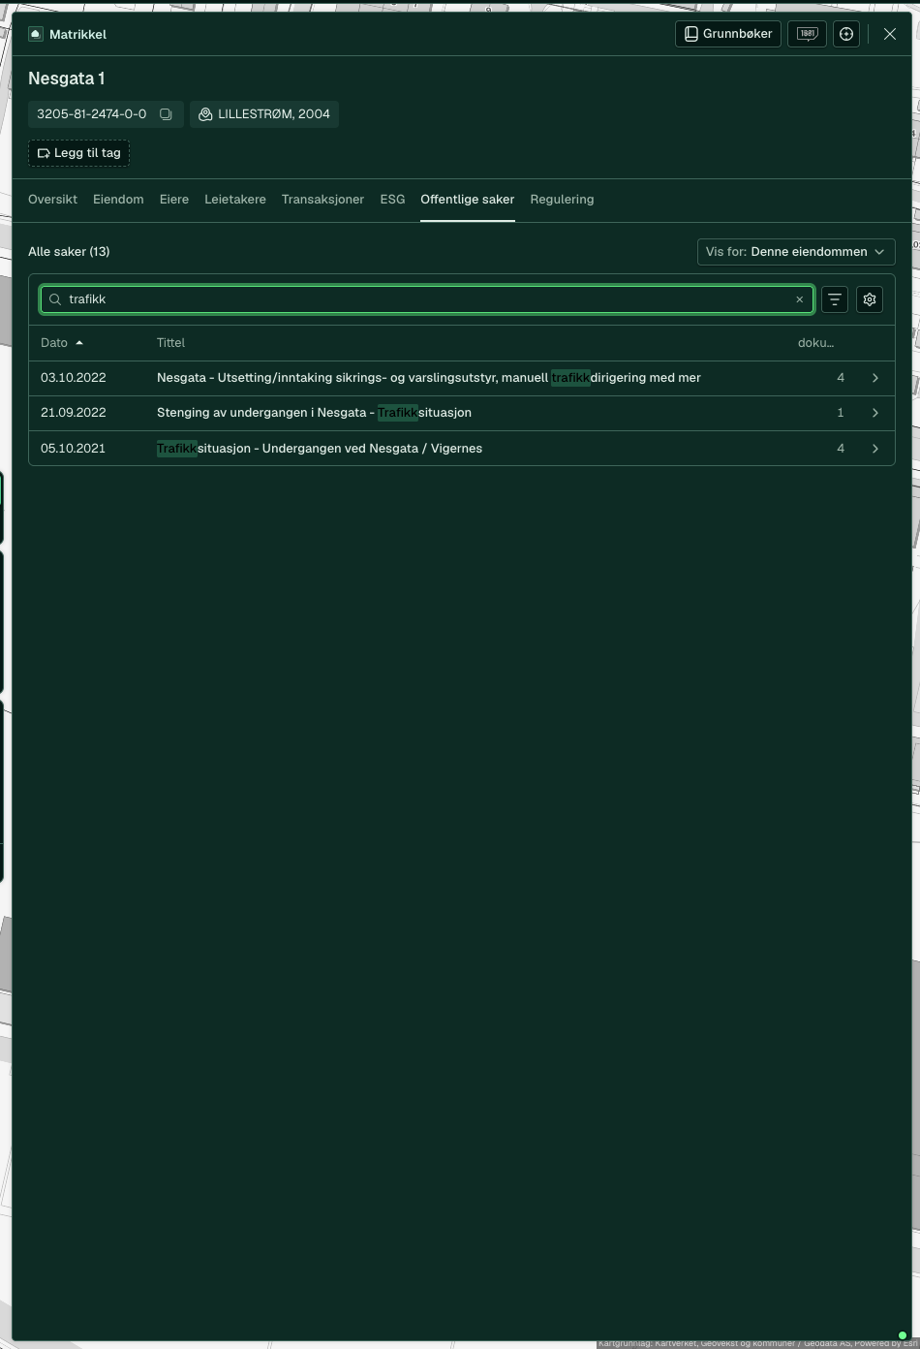Switch to the Eiendom tab
The width and height of the screenshot is (920, 1349).
click(x=118, y=200)
